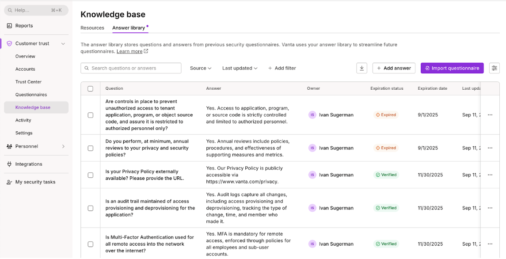506x259 pixels.
Task: Click the Customer trust shield icon
Action: [x=9, y=44]
